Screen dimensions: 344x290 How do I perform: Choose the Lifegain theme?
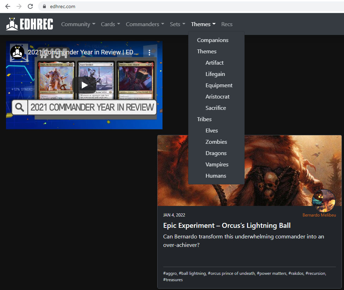[x=215, y=74]
